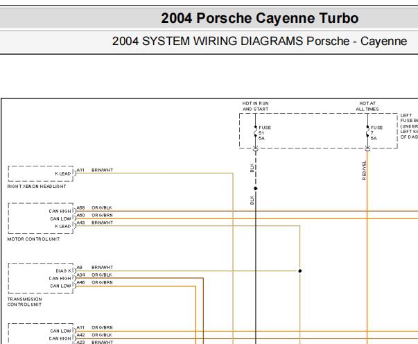Viewport: 418px width, 344px height.
Task: Click "ORG/BLK" wire label beside pin A42
Action: click(102, 335)
